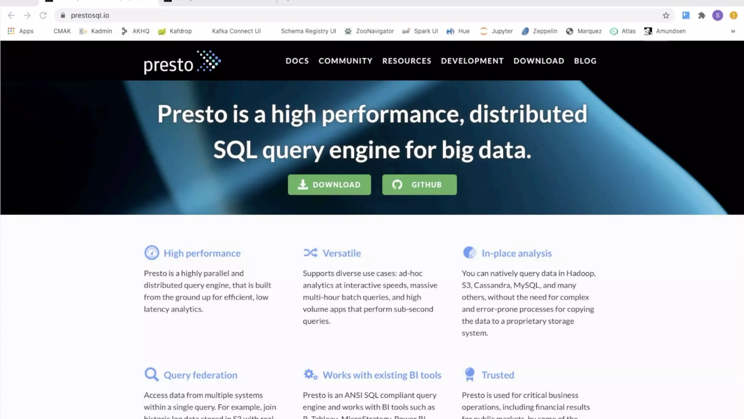Open the Jupyter bookmark
The image size is (744, 419).
tap(497, 31)
